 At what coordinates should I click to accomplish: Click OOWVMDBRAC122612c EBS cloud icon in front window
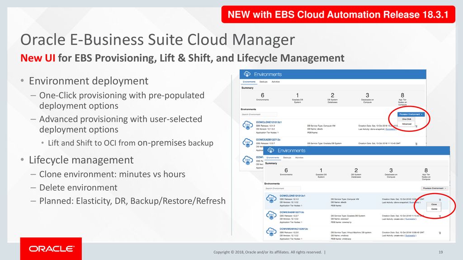point(271,232)
